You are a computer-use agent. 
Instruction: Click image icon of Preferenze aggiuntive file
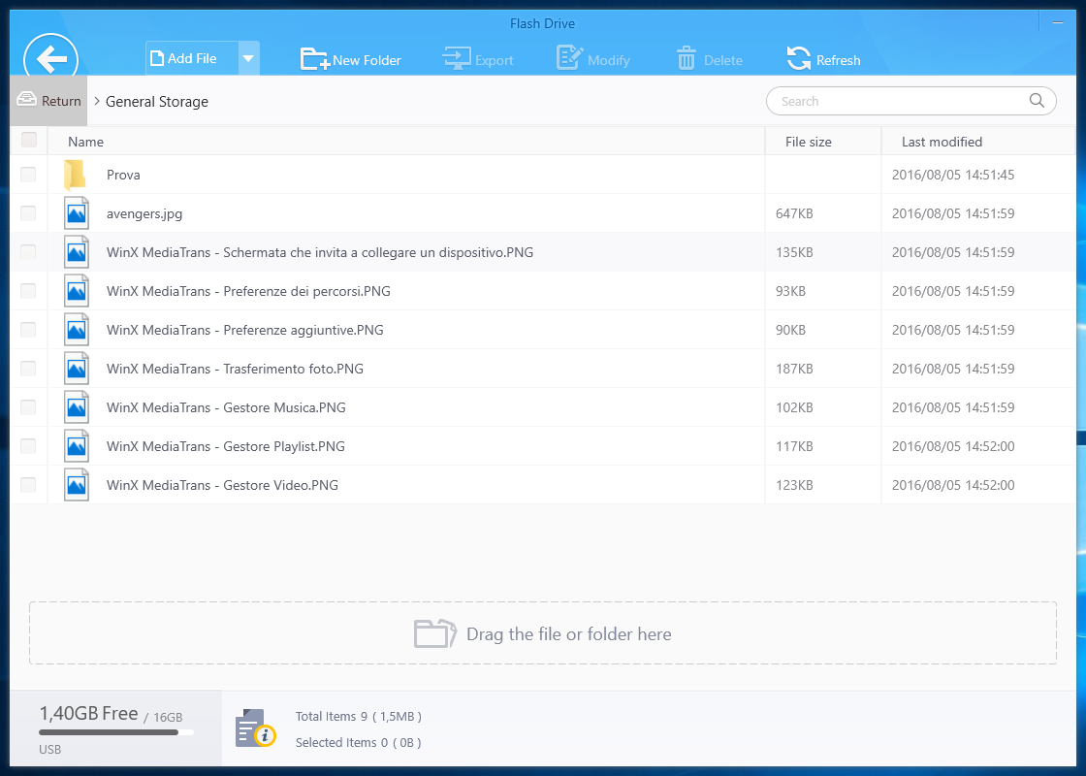tap(77, 330)
